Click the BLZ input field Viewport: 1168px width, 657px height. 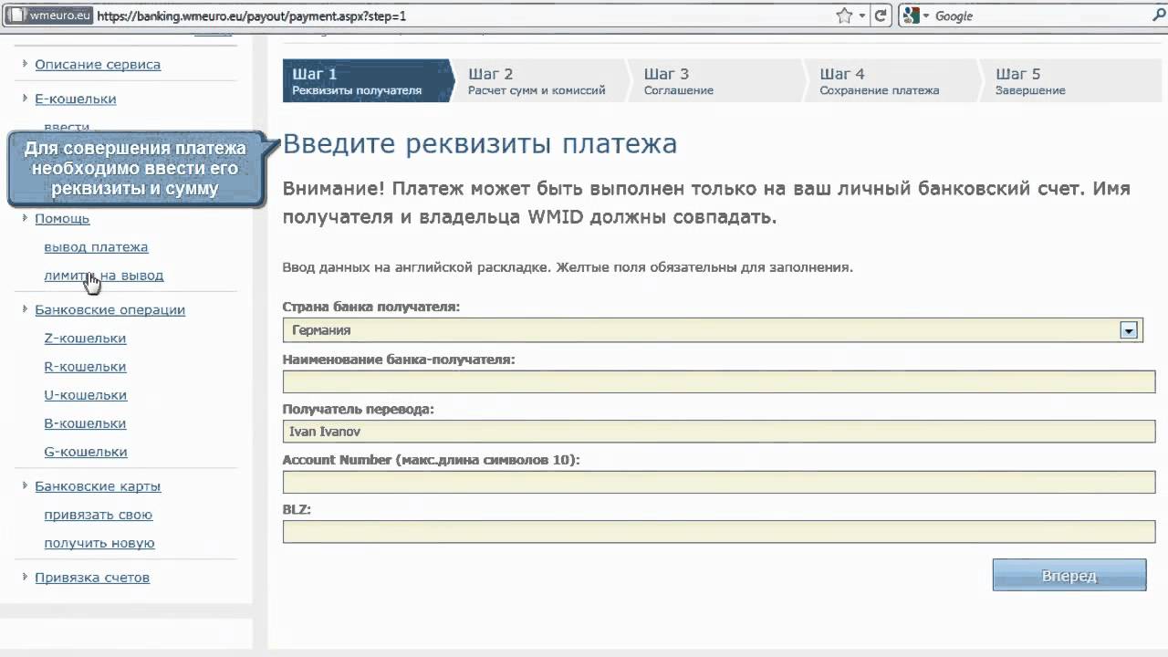pyautogui.click(x=719, y=531)
